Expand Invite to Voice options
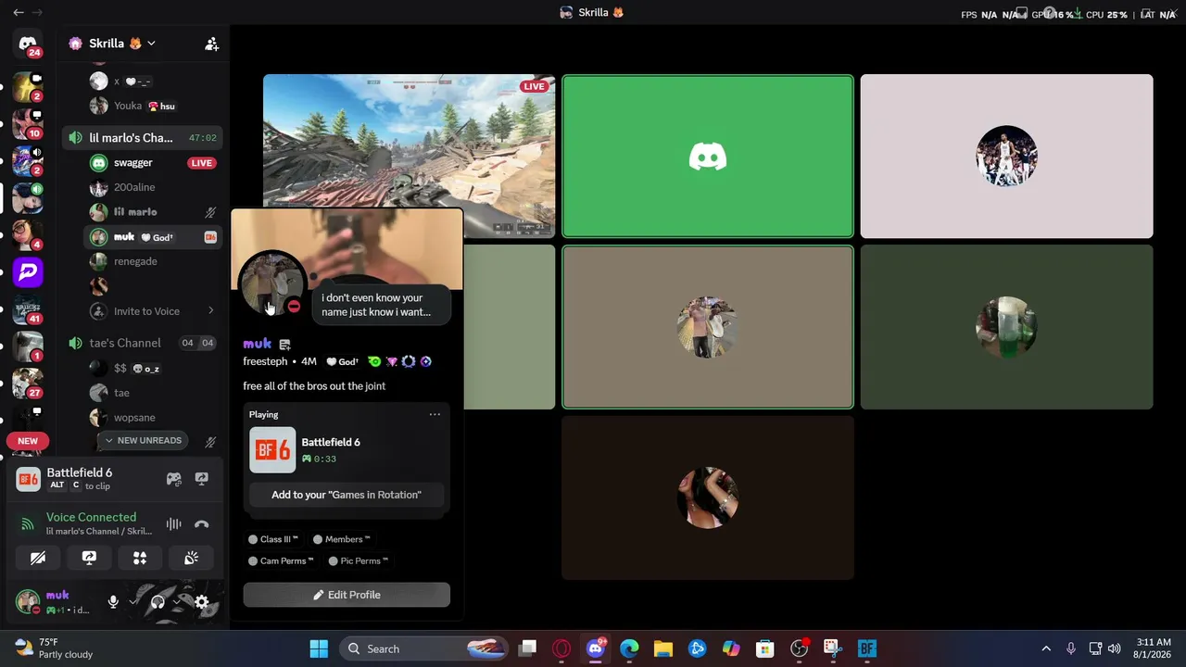Image resolution: width=1186 pixels, height=667 pixels. (210, 311)
